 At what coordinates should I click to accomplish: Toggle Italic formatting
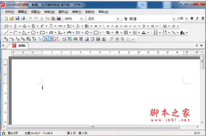tap(197, 18)
